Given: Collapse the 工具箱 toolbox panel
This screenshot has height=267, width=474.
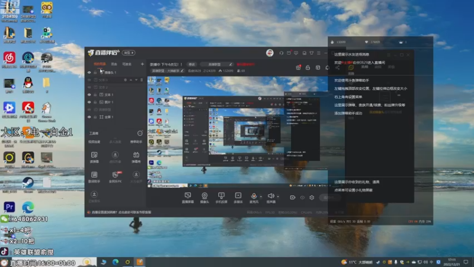Looking at the screenshot, I should 140,133.
